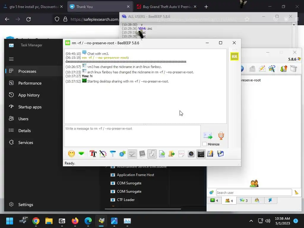The image size is (304, 228).
Task: Go back in the browser
Action: coord(7,19)
